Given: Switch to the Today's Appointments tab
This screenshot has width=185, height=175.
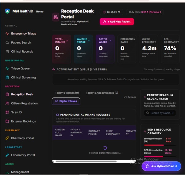Looking at the screenshot, I should [x=102, y=93].
